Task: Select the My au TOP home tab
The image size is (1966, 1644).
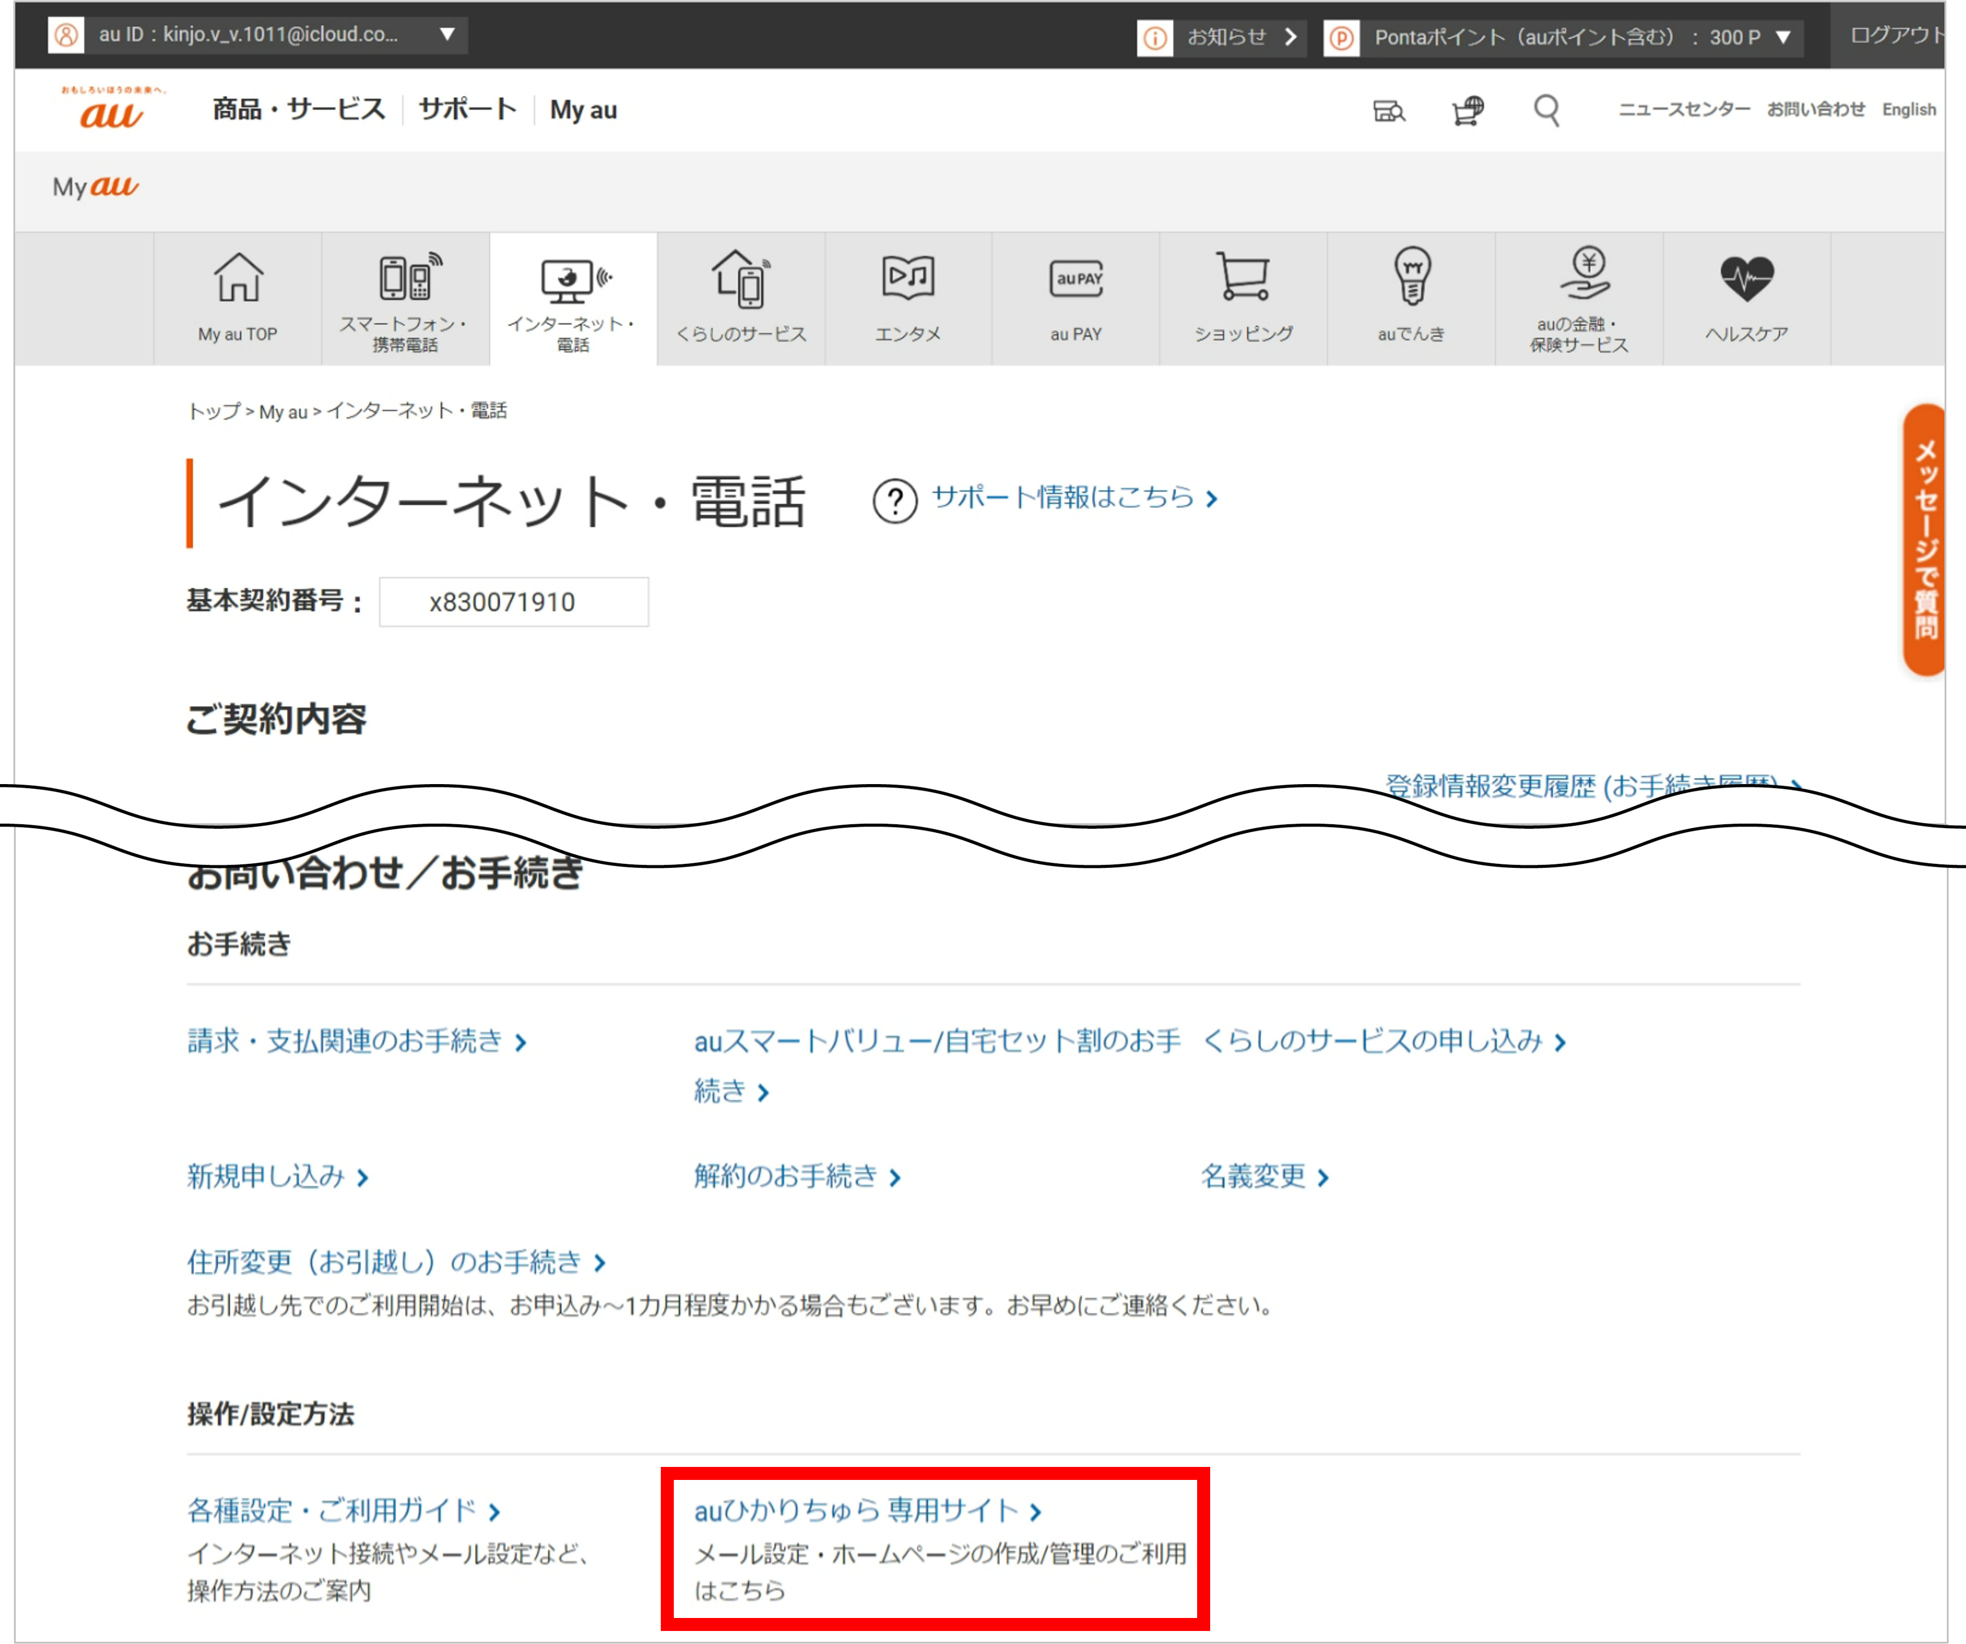Action: 238,299
